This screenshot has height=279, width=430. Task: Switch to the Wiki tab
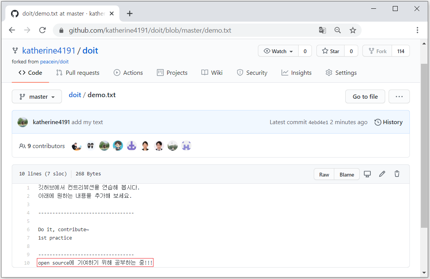pos(212,73)
